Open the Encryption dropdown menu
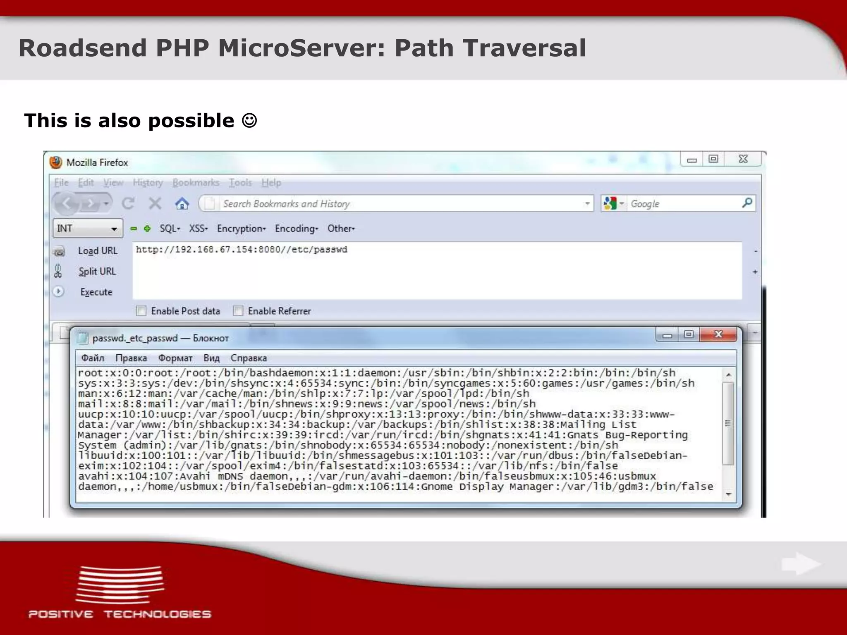 pos(241,229)
